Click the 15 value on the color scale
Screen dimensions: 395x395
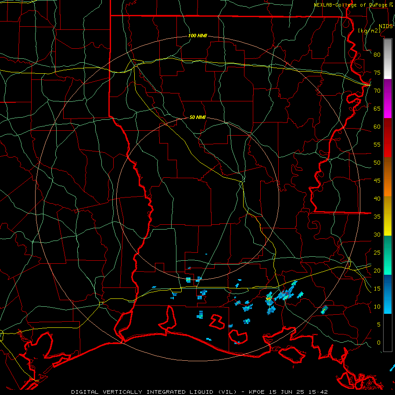(x=377, y=289)
